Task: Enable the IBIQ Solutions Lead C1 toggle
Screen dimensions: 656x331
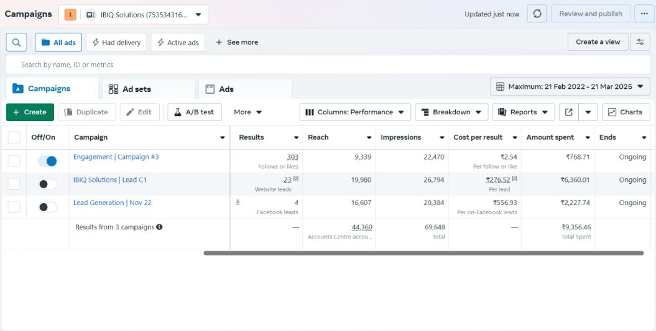Action: point(47,184)
